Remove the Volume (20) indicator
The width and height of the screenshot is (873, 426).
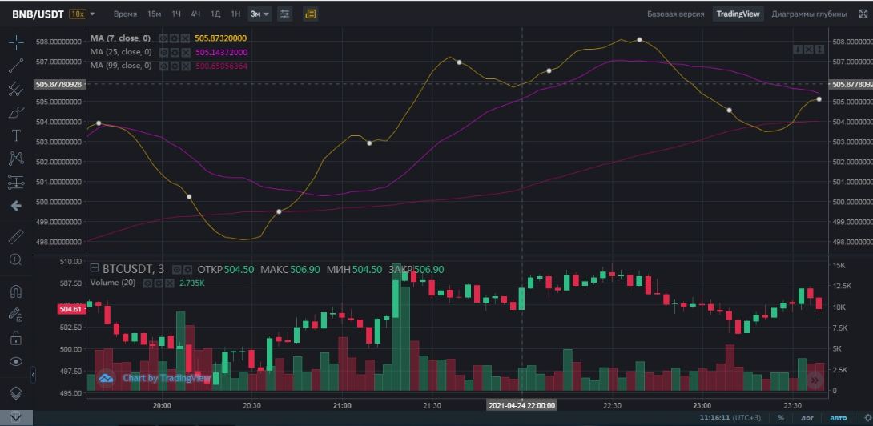(170, 283)
